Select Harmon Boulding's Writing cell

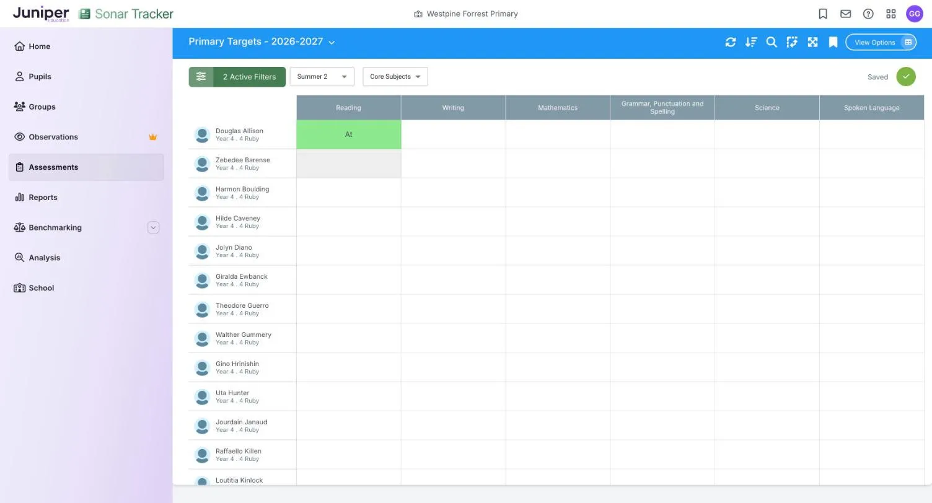[453, 193]
